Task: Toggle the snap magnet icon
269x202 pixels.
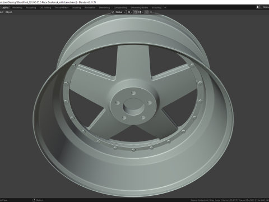Action: coord(136,12)
